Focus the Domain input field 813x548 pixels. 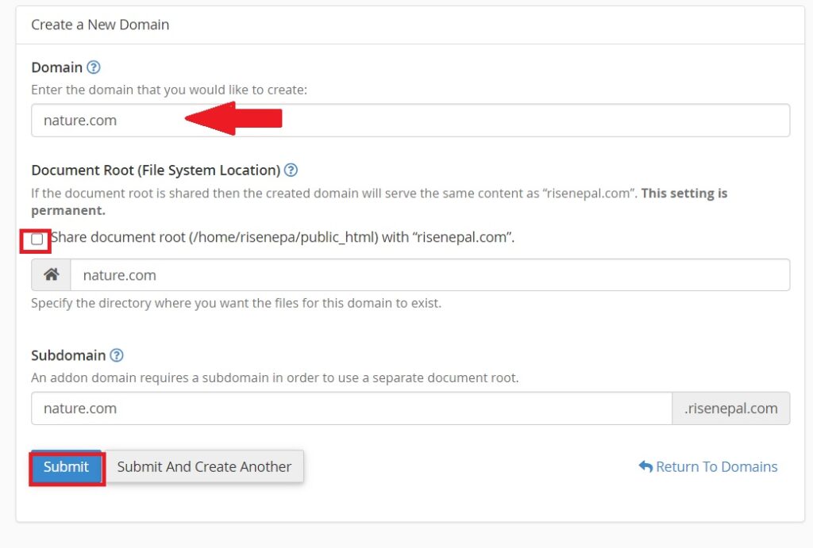point(410,121)
